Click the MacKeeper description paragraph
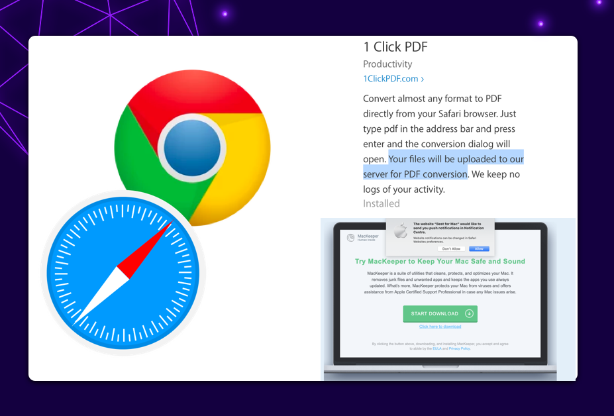This screenshot has height=416, width=614. coord(440,282)
